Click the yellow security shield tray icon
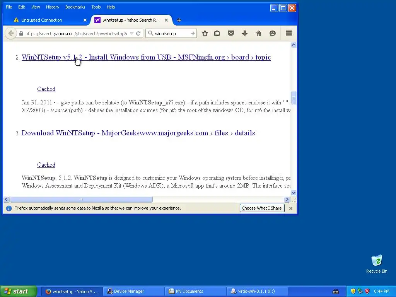Screen dimensions: 396x297 pyautogui.click(x=353, y=292)
